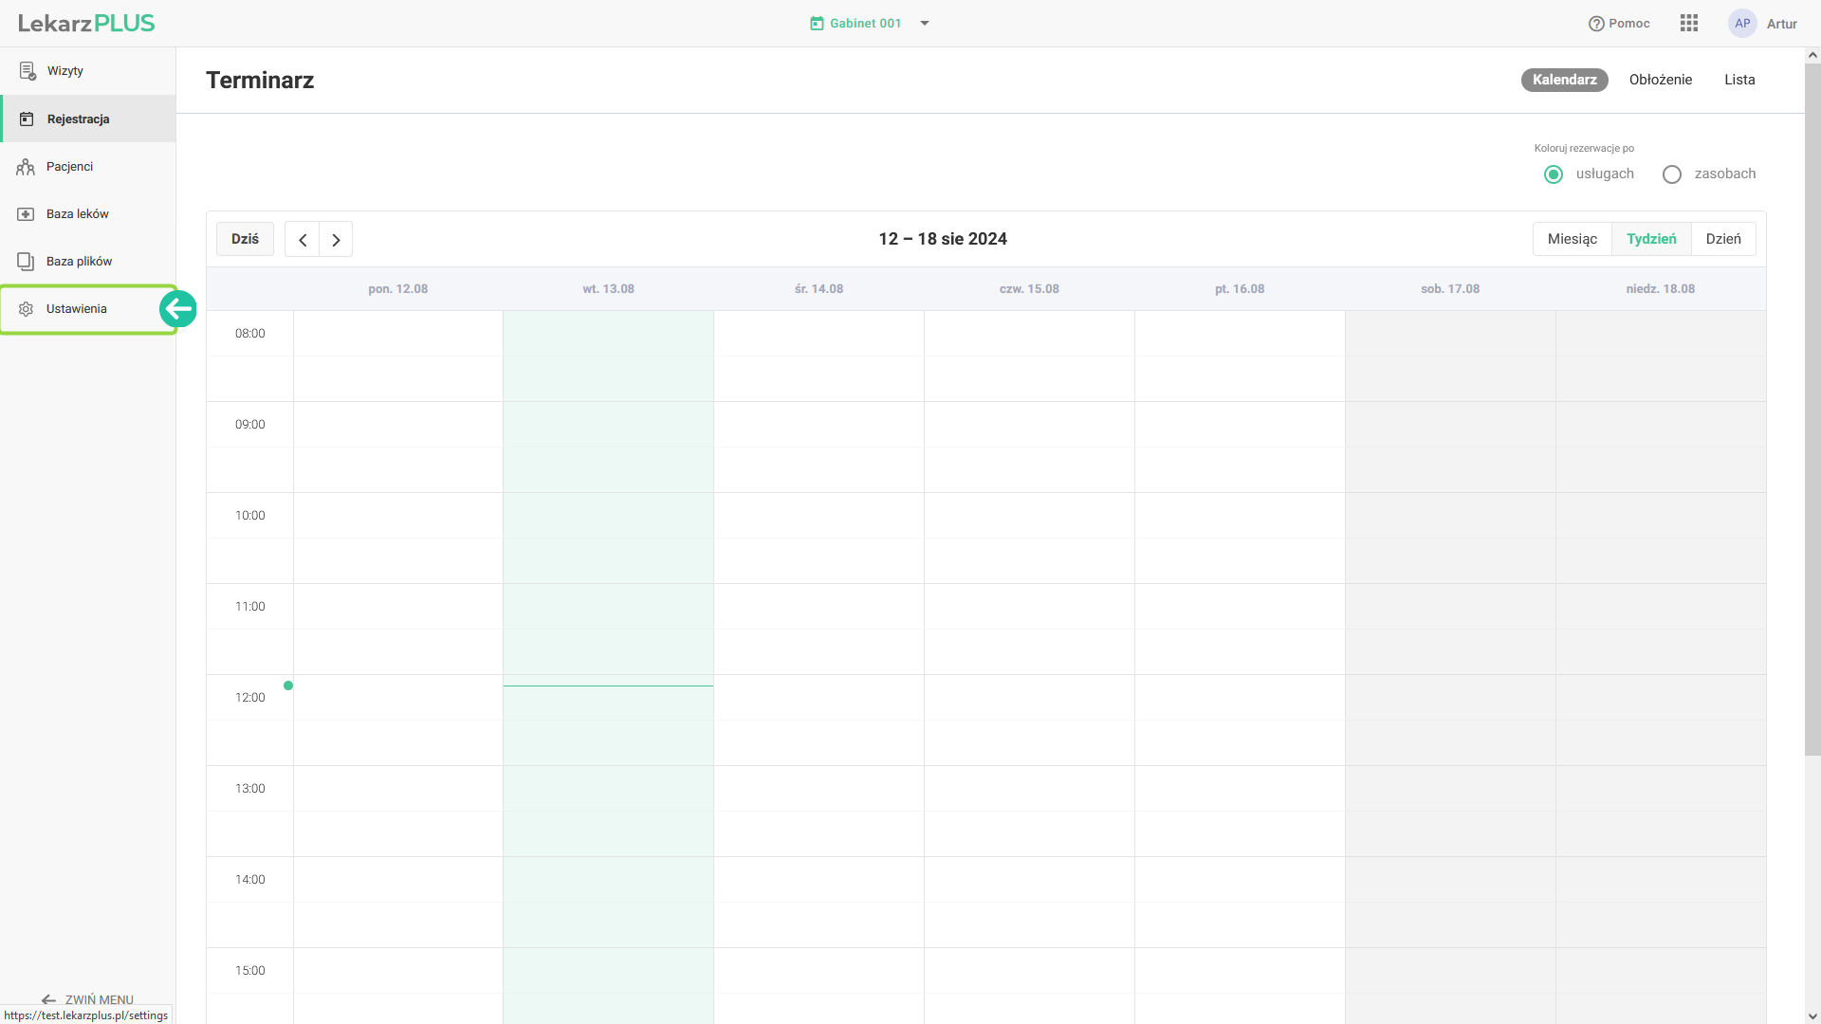Click the LekarzPLUS logo
1821x1024 pixels.
pos(86,24)
